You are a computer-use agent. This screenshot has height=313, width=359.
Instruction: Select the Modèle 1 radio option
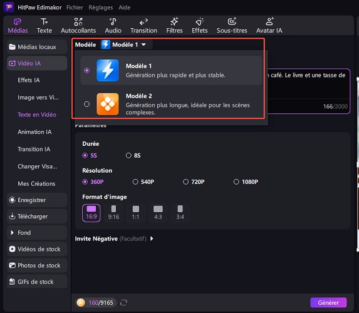click(86, 71)
